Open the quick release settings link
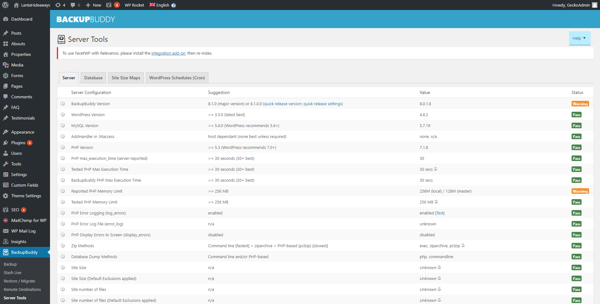The height and width of the screenshot is (304, 600). [322, 104]
